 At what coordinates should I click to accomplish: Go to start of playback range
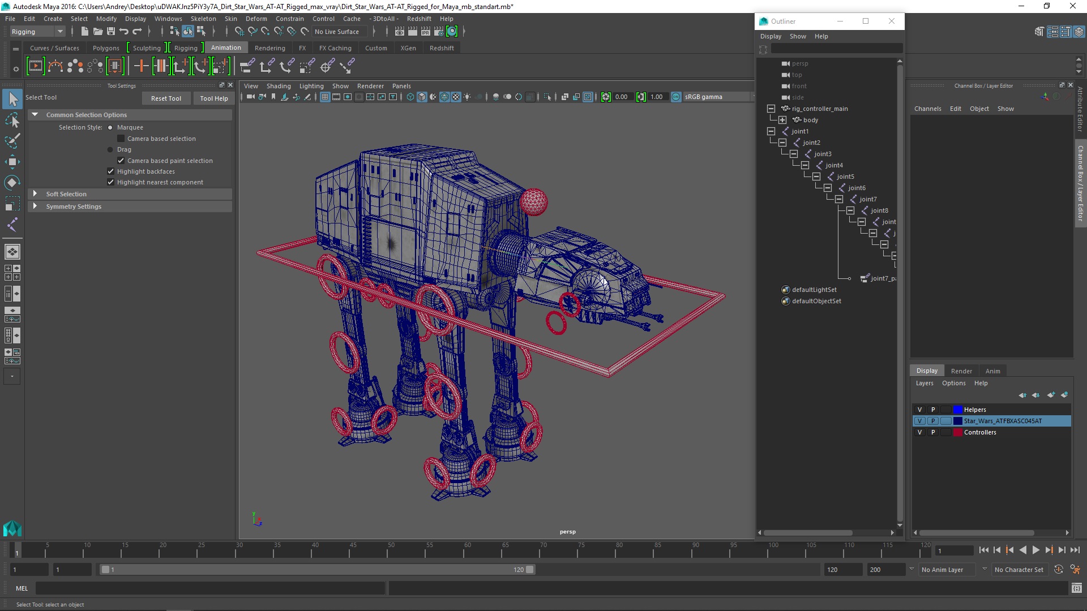tap(983, 550)
